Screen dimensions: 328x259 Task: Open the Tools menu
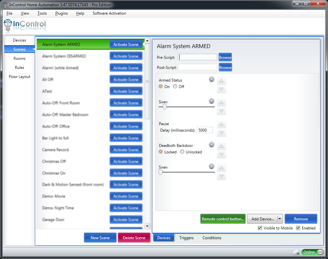(x=42, y=13)
